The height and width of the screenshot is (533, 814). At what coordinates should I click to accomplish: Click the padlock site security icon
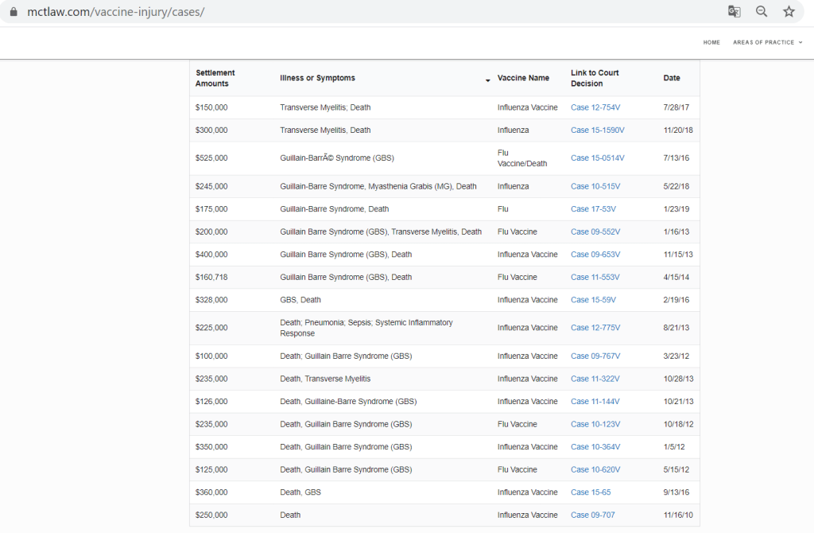pyautogui.click(x=12, y=12)
